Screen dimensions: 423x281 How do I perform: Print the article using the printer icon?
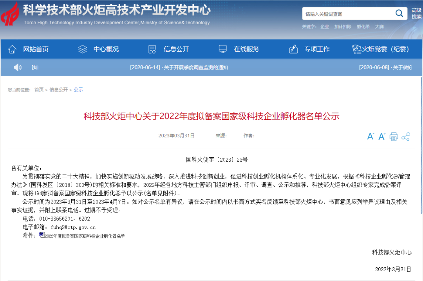(x=394, y=137)
